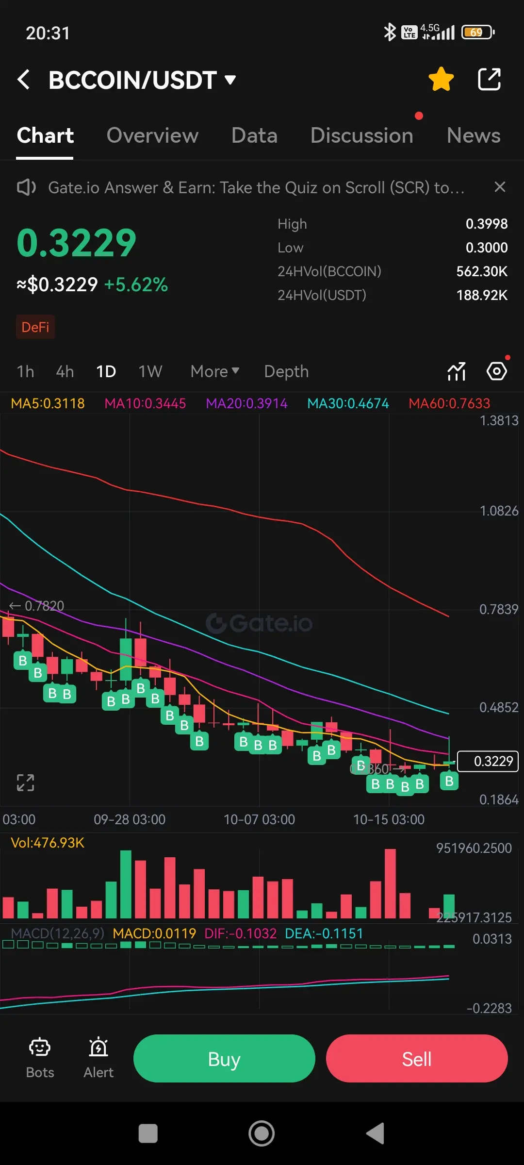Tap the Bluetooth status icon
This screenshot has width=524, height=1165.
(x=390, y=32)
